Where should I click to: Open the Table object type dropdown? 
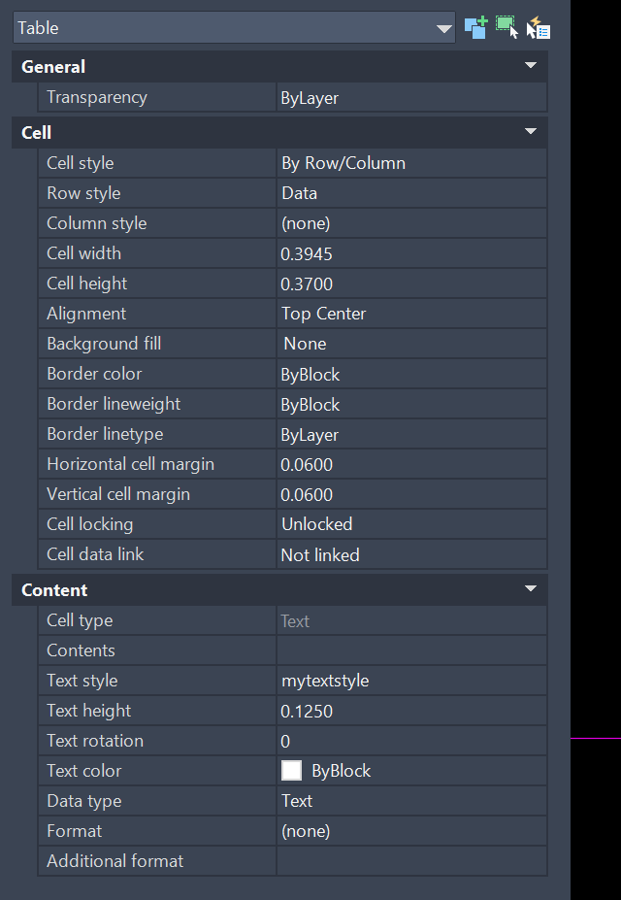(x=444, y=28)
